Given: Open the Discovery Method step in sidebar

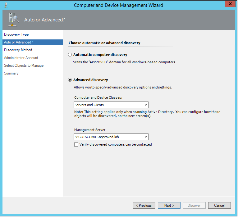Looking at the screenshot, I should (18, 50).
